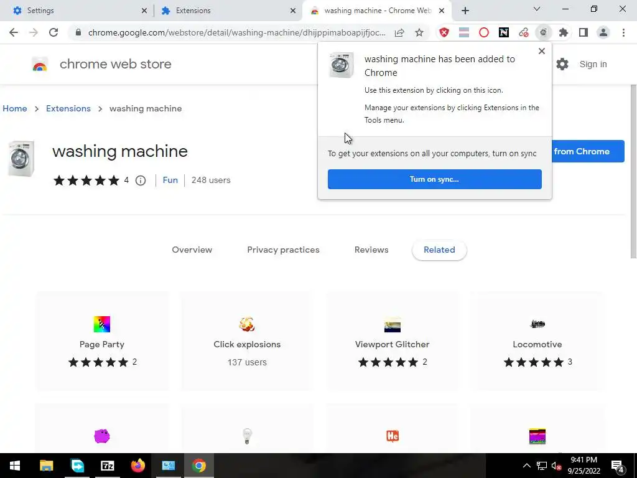Open the Viewport Glitcher extension card

point(392,341)
